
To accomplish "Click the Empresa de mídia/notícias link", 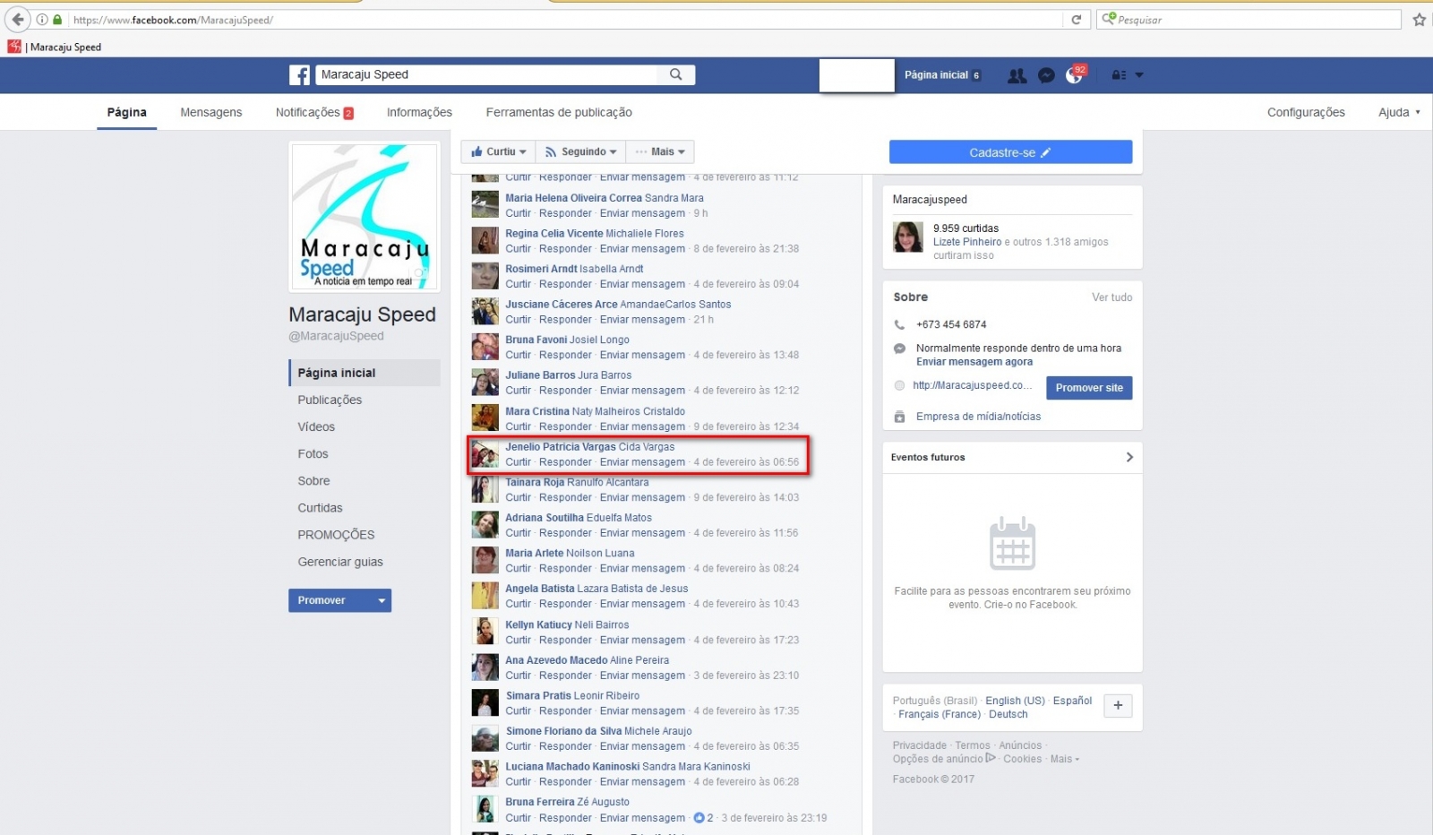I will pyautogui.click(x=978, y=417).
